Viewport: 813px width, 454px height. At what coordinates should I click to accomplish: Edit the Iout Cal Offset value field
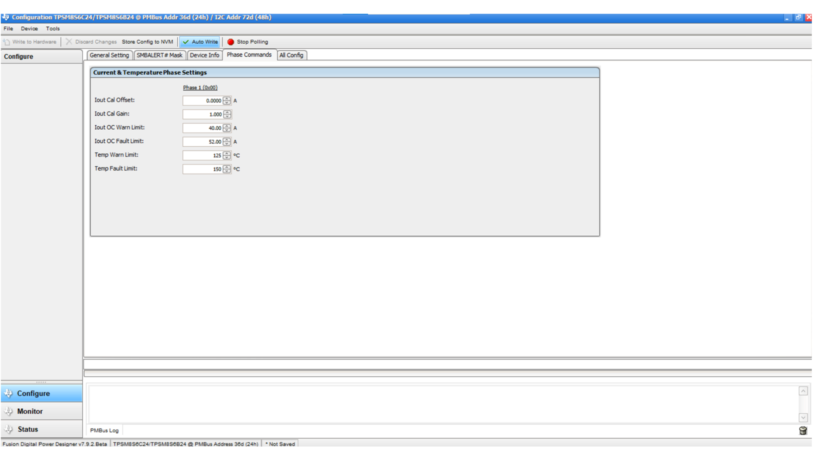coord(201,100)
